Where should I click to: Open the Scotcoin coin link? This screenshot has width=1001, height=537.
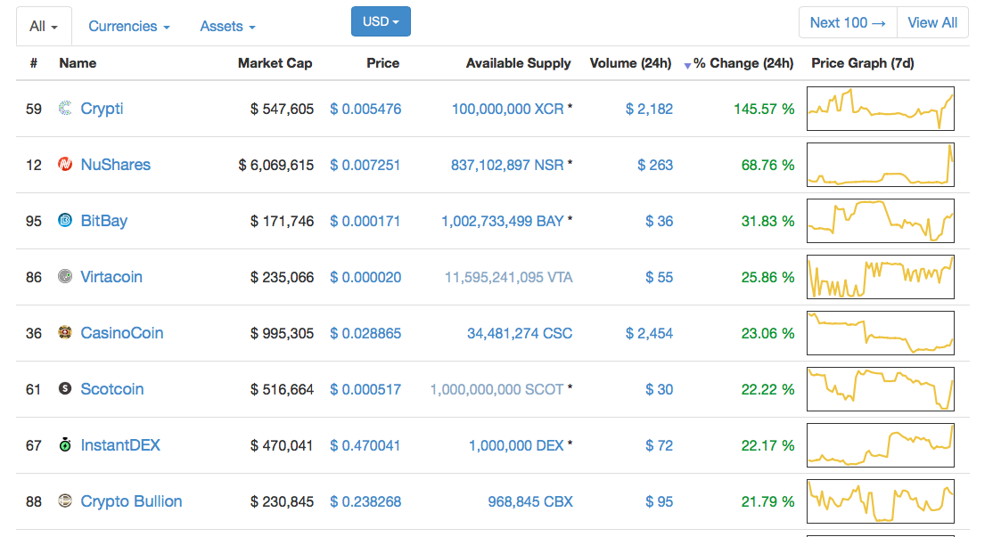111,389
